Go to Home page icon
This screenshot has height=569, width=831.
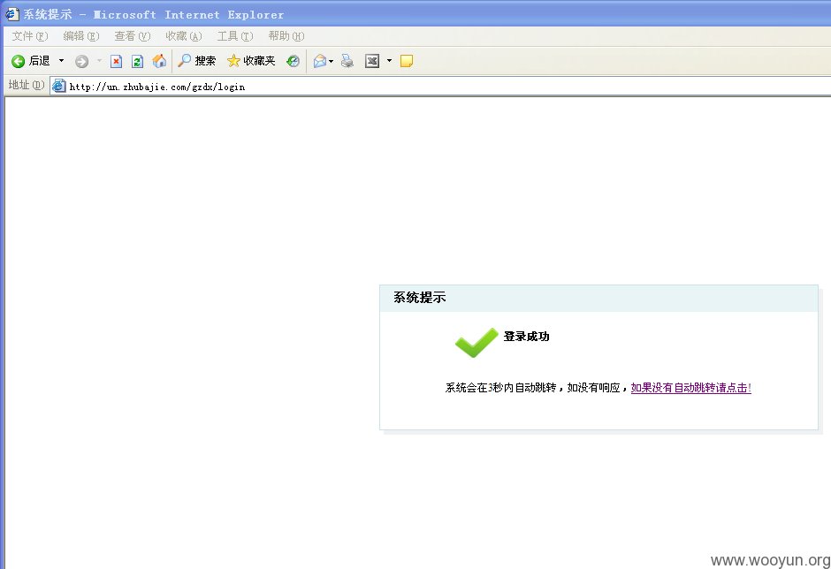pyautogui.click(x=159, y=61)
